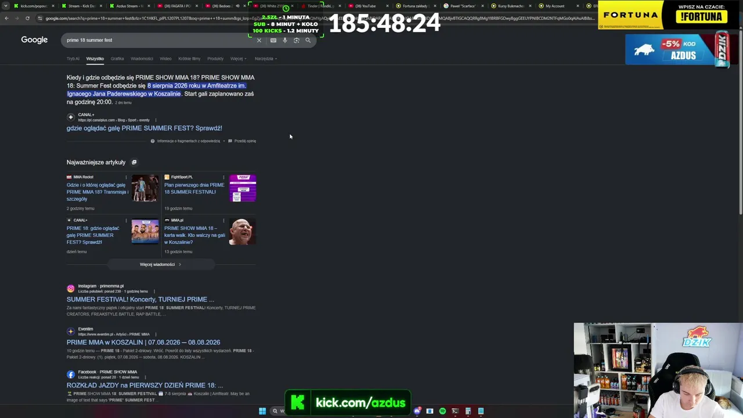Switch to the Krótkie filmy tab
743x418 pixels.
click(189, 59)
